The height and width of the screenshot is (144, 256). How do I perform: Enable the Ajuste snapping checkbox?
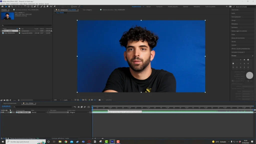tap(72, 6)
